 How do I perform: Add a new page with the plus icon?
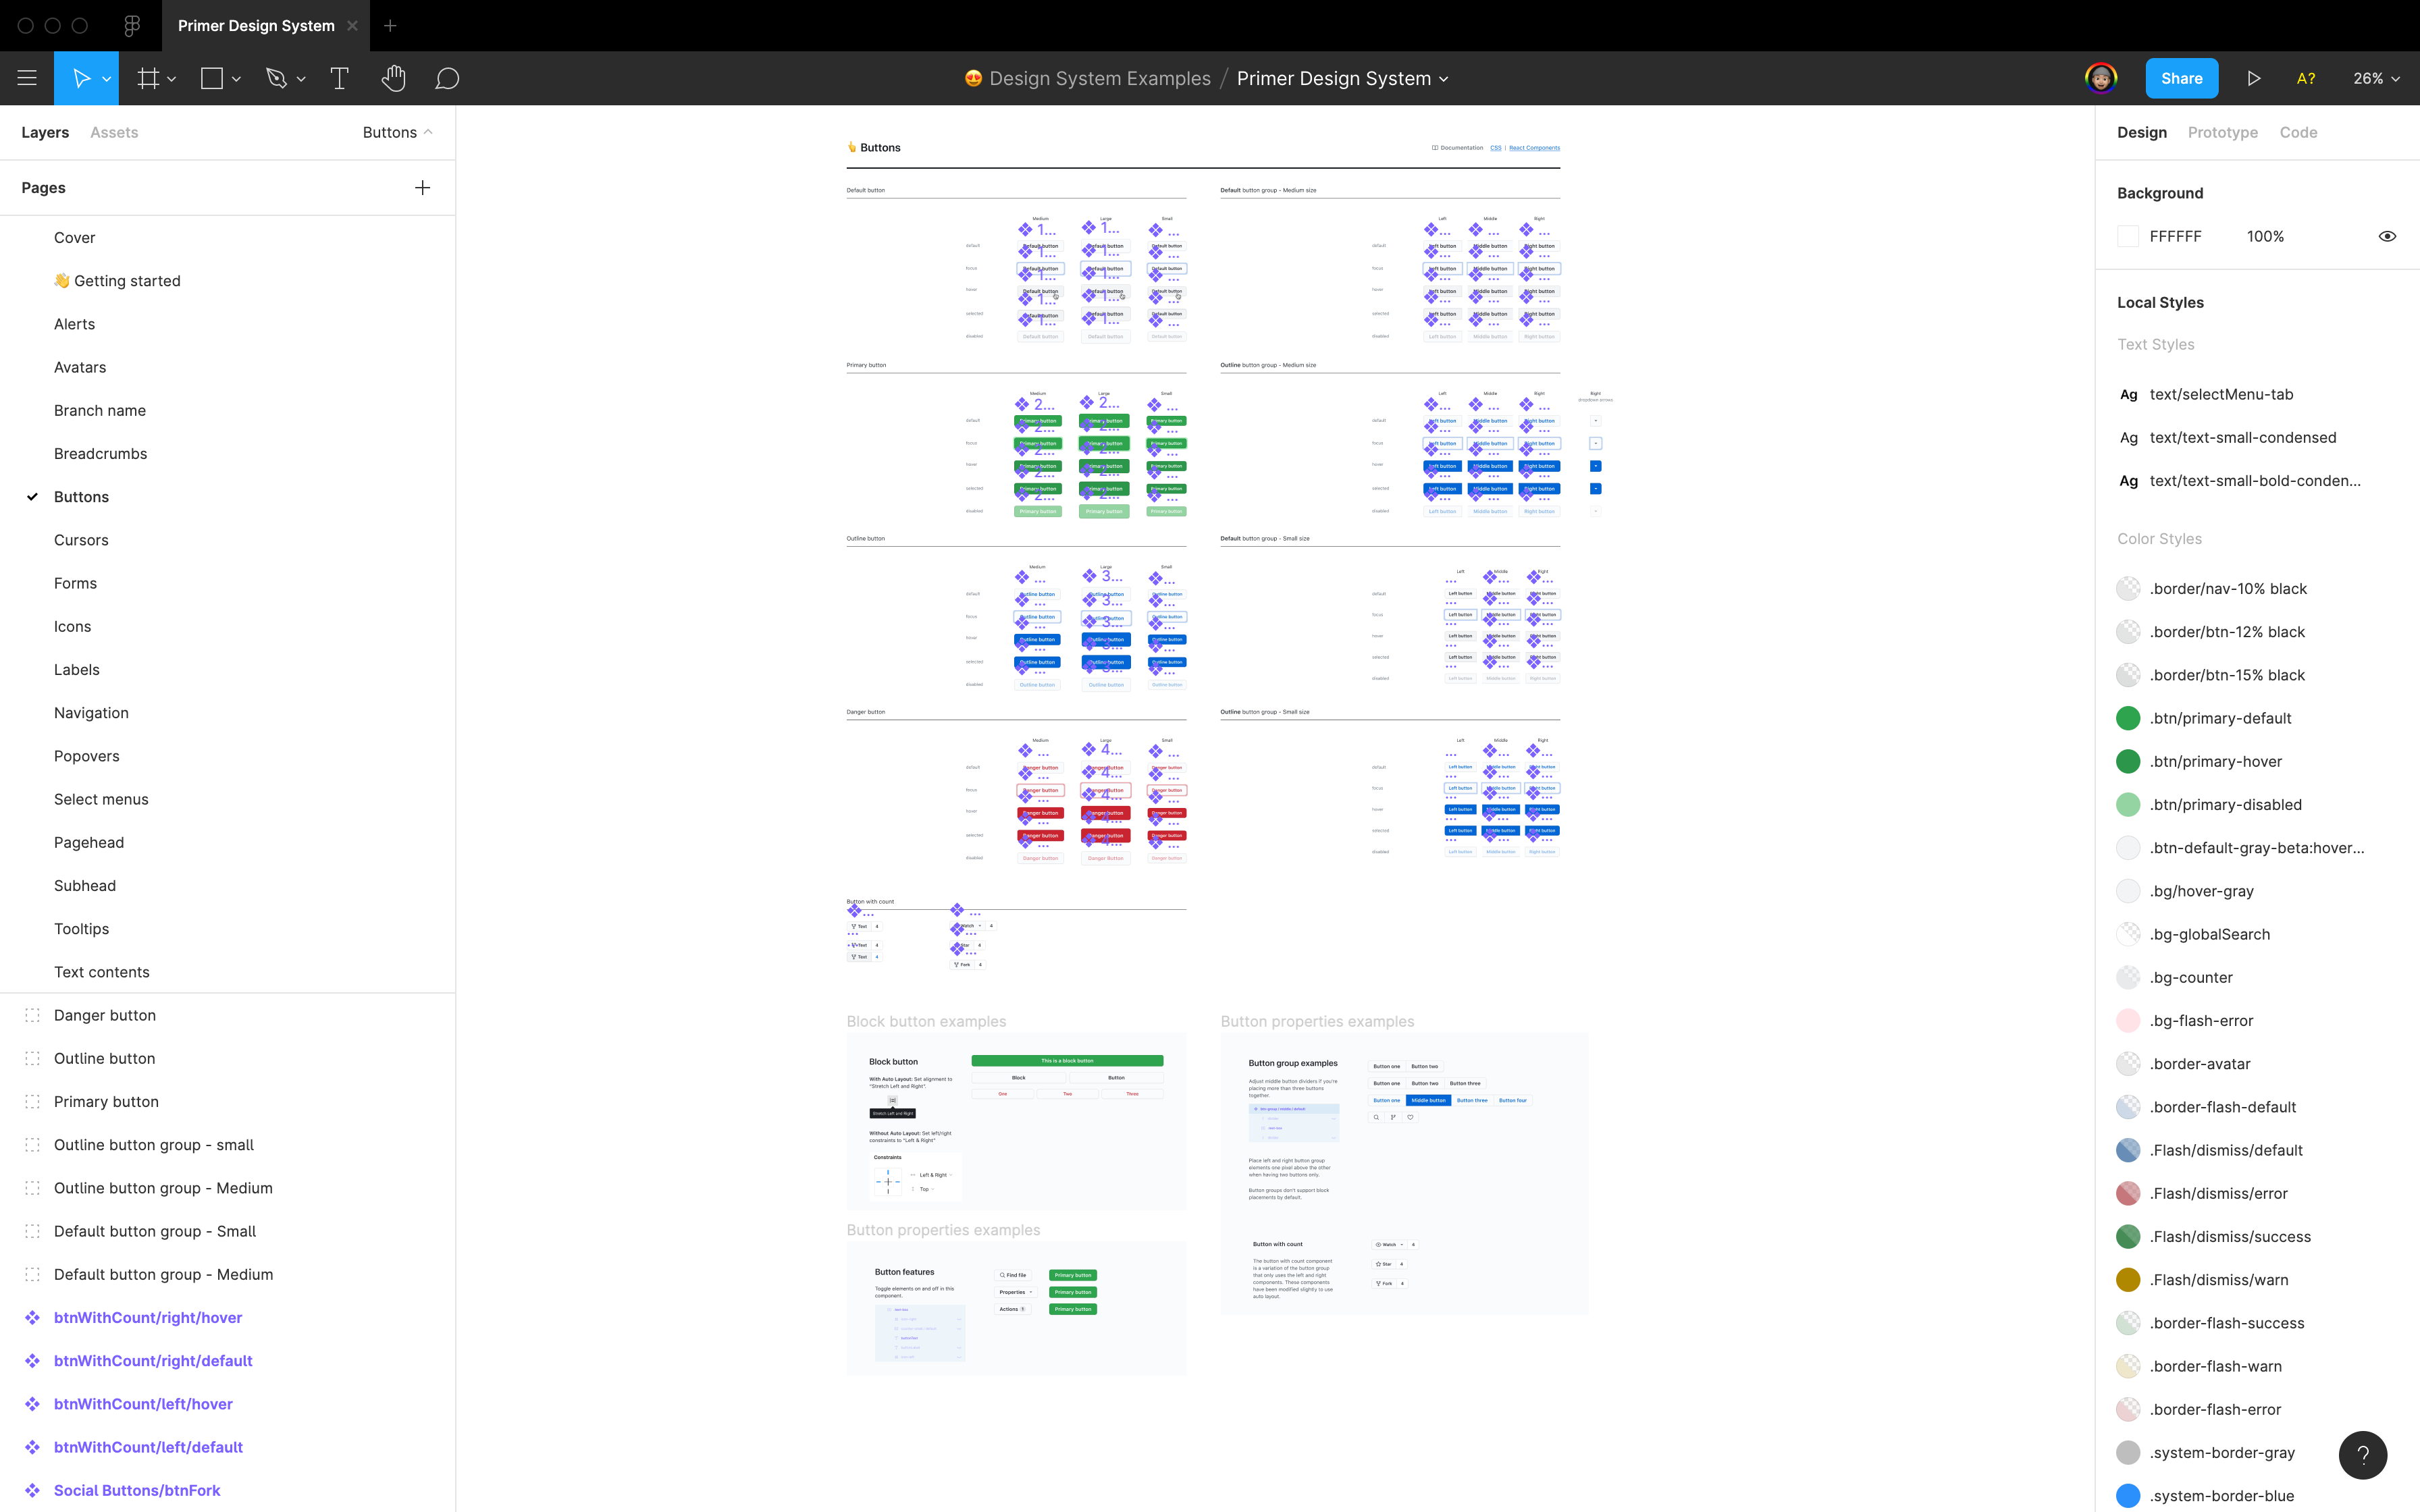click(422, 187)
